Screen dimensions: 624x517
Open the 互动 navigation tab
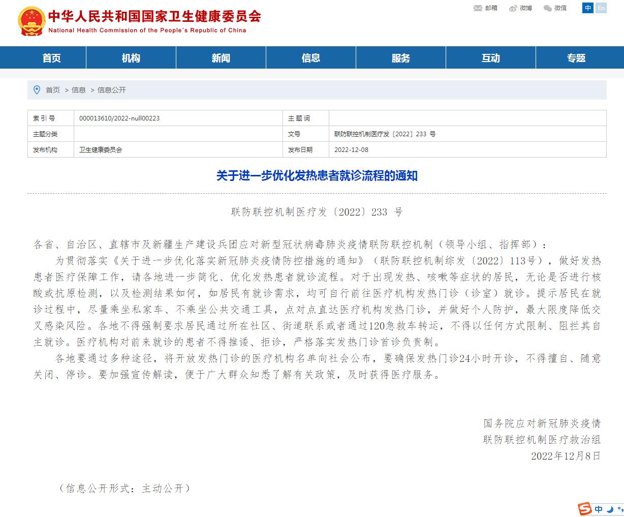pos(491,58)
